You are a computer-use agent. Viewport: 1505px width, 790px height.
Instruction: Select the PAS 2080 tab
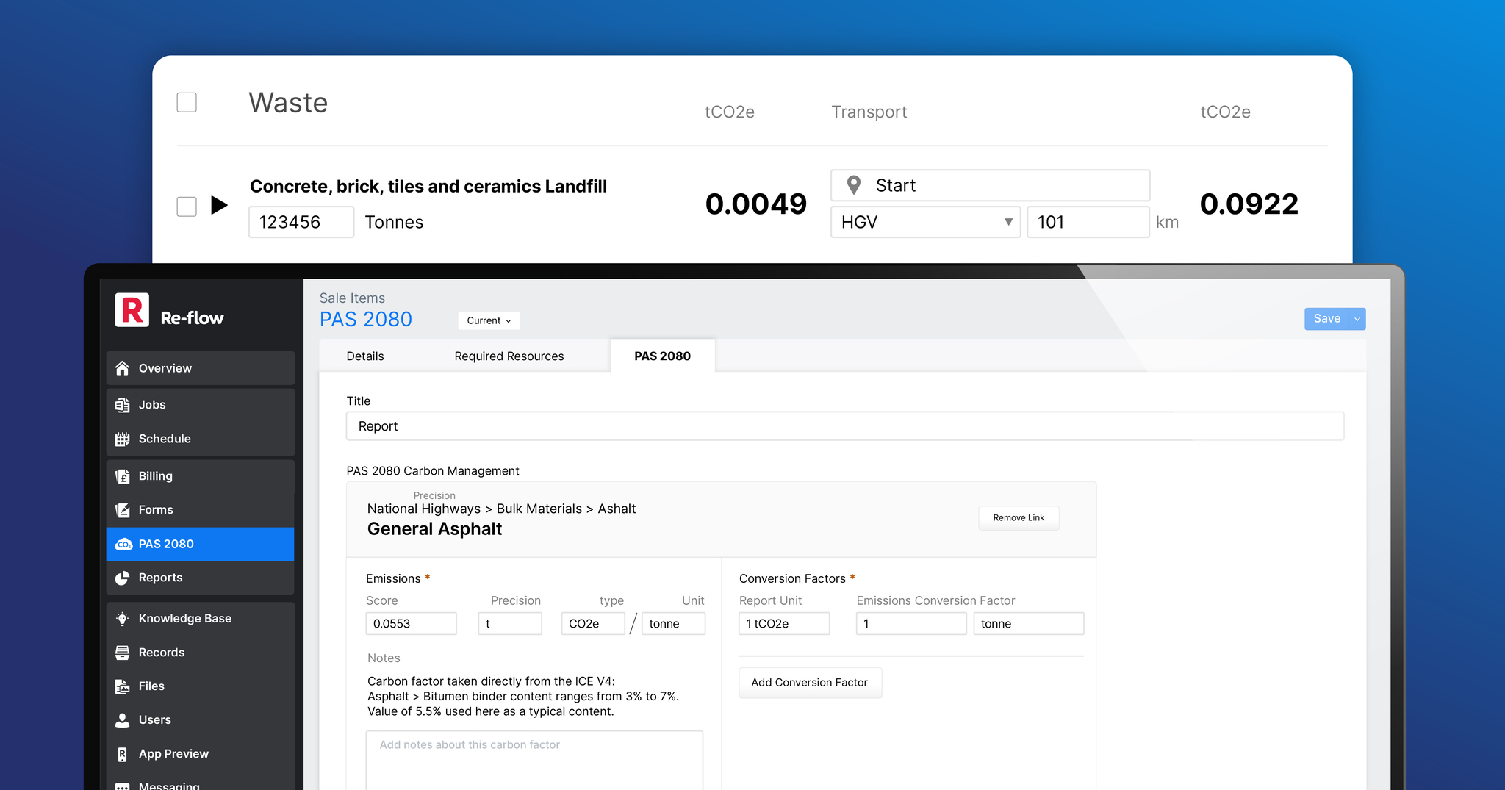pos(662,356)
